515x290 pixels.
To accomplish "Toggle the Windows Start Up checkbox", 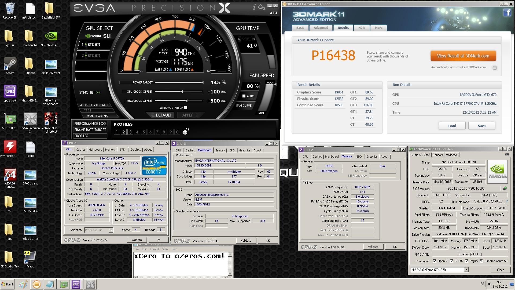I will click(x=186, y=108).
